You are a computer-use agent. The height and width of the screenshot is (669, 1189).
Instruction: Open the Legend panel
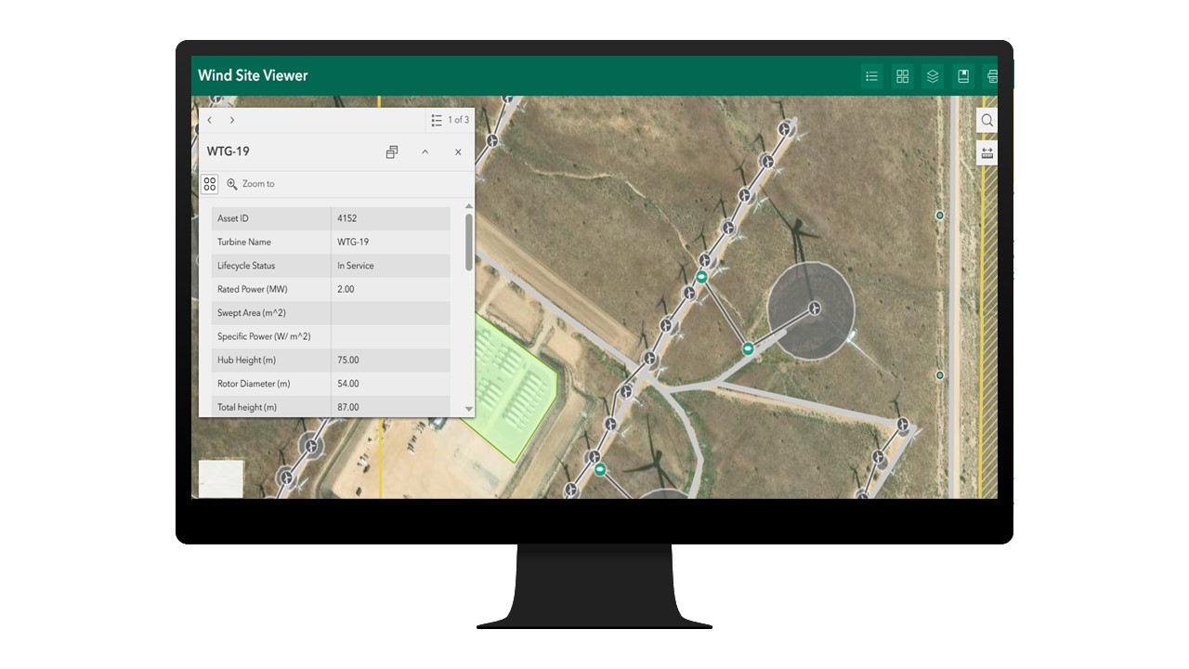pos(871,76)
